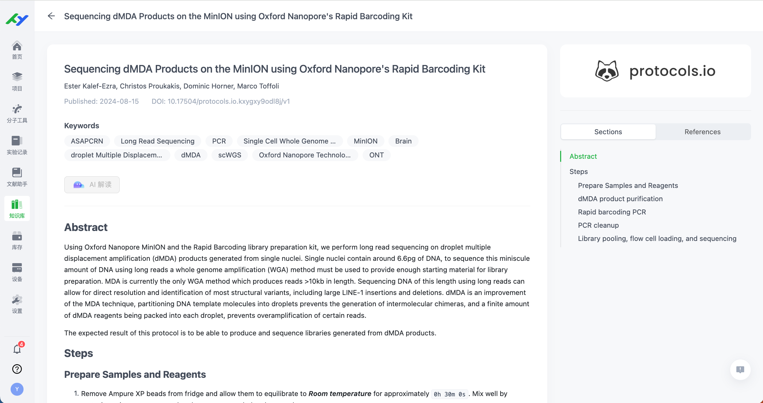Click the Long Read Sequencing keyword tag

coord(157,141)
